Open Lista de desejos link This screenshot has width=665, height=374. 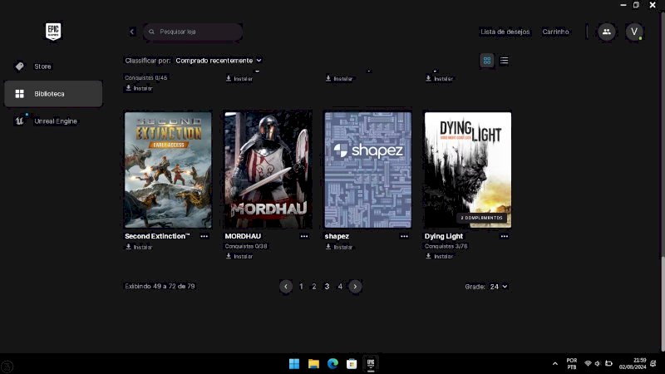(505, 32)
